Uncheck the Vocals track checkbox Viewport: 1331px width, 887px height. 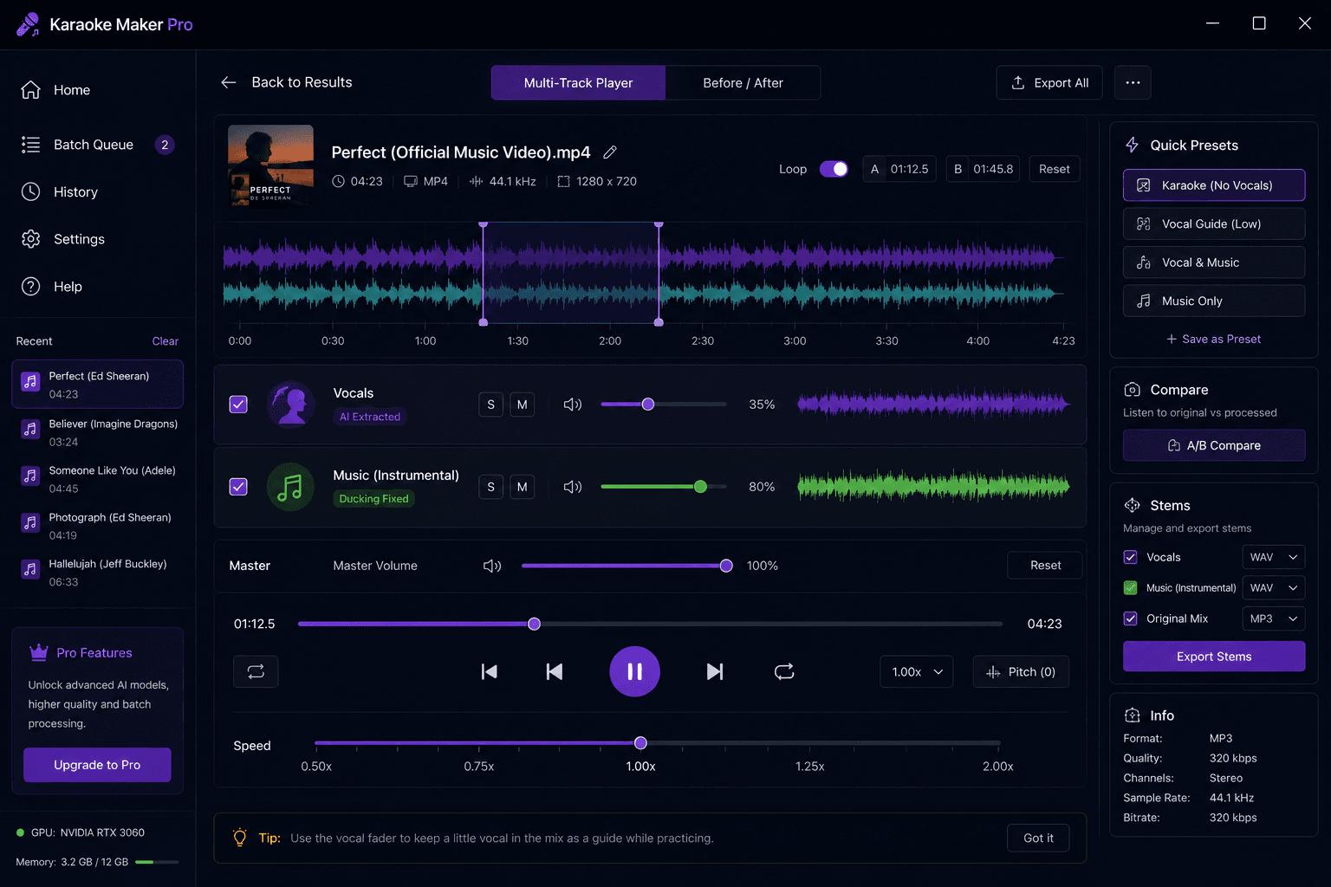[x=238, y=405]
